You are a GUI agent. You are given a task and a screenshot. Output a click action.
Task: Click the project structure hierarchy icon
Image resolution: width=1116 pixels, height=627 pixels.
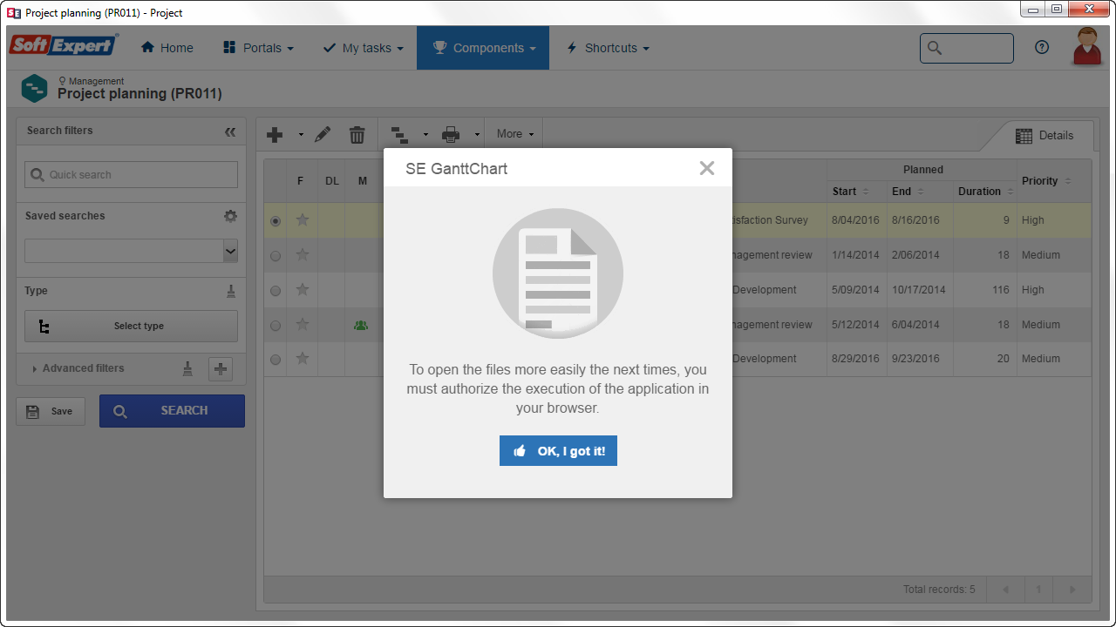point(399,134)
